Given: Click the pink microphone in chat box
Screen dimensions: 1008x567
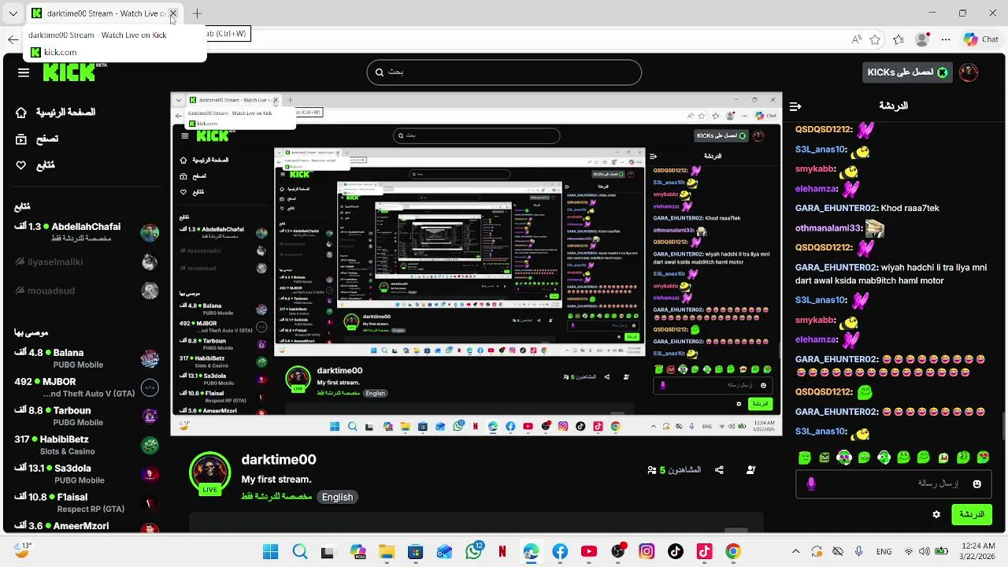Looking at the screenshot, I should pos(811,484).
